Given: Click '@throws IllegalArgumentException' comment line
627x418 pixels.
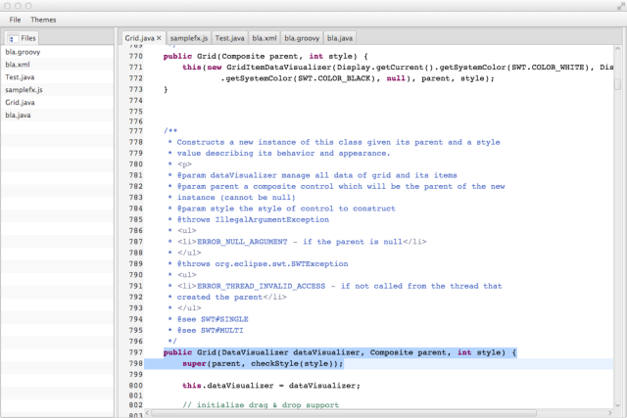Looking at the screenshot, I should coord(253,220).
